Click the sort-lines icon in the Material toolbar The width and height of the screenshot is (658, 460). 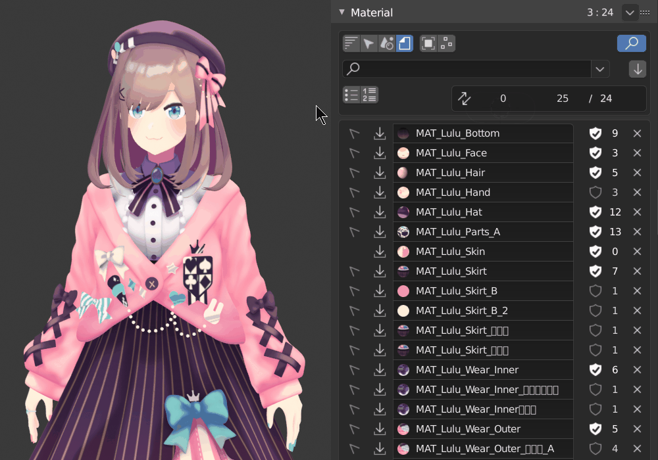(351, 43)
